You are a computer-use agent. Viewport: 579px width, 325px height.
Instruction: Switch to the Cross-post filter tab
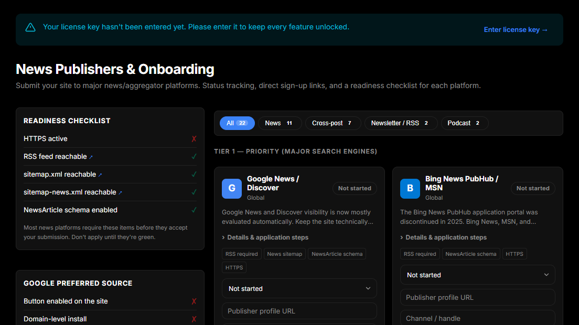[333, 123]
